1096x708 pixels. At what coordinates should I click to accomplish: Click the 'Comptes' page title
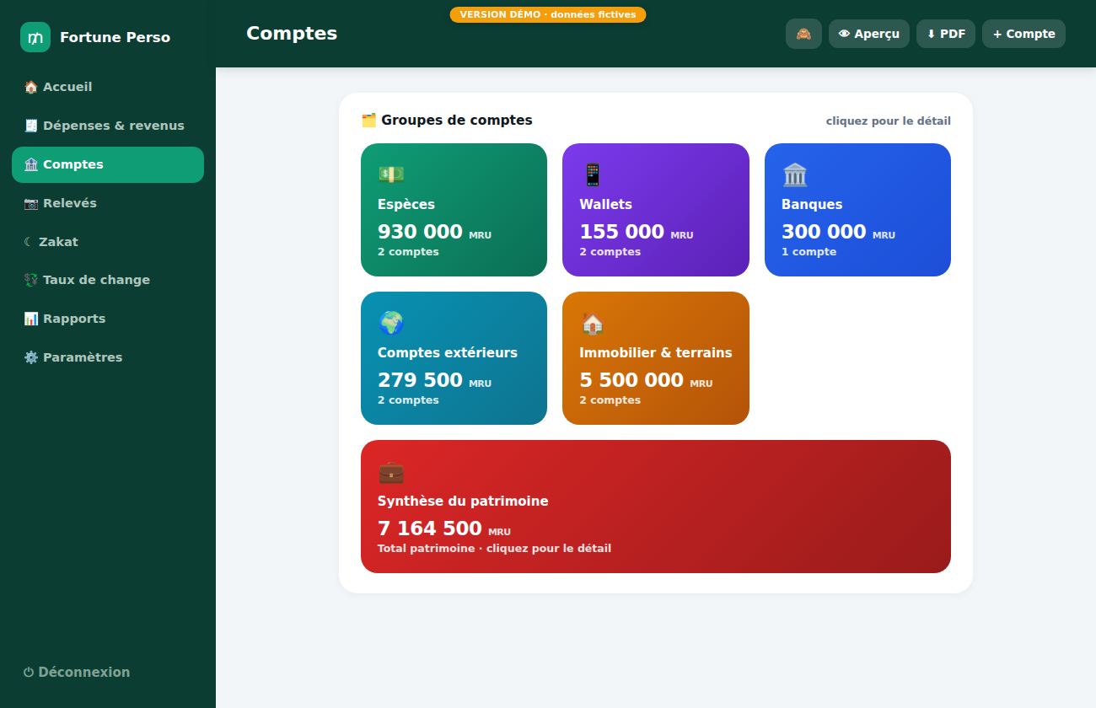[292, 34]
